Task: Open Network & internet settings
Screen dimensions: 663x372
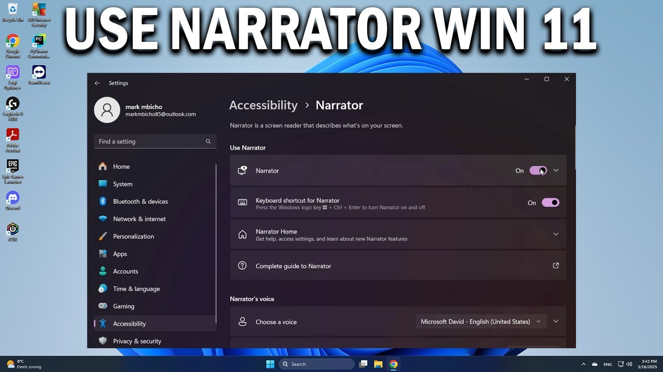Action: [x=155, y=219]
